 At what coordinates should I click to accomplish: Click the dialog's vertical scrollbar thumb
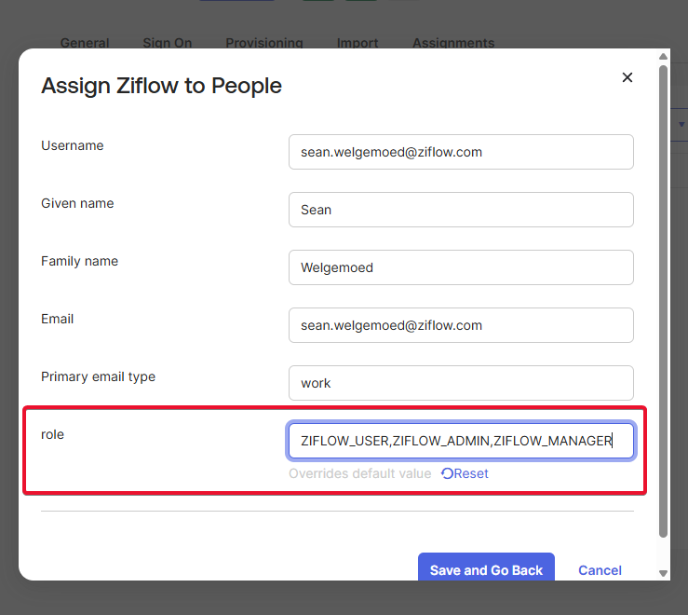pos(663,298)
